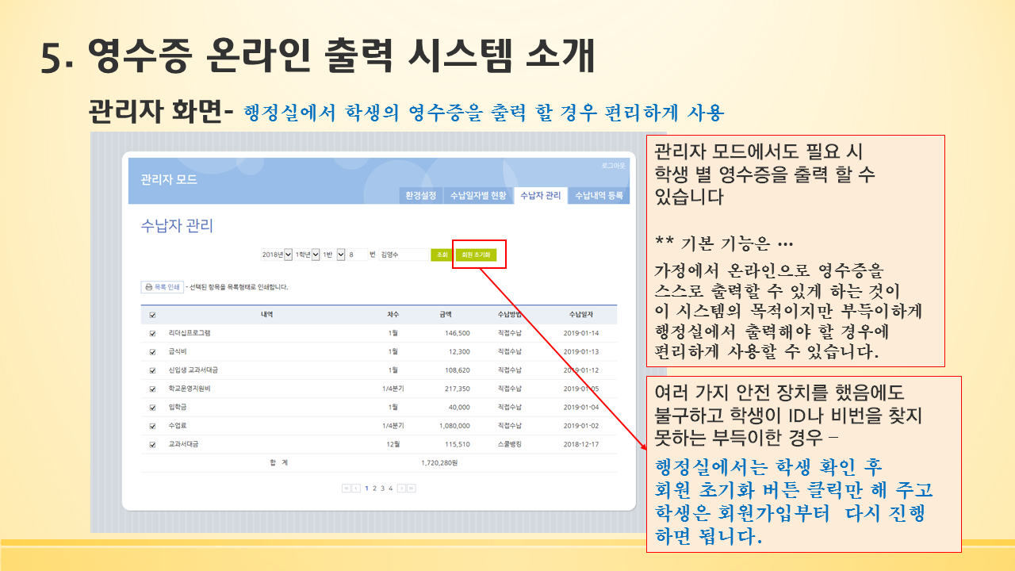The height and width of the screenshot is (571, 1015).
Task: Toggle the 수업료 row checkbox
Action: coord(152,426)
